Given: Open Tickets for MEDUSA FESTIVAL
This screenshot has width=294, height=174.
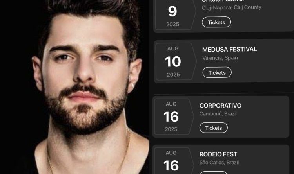Looking at the screenshot, I should click(x=217, y=72).
